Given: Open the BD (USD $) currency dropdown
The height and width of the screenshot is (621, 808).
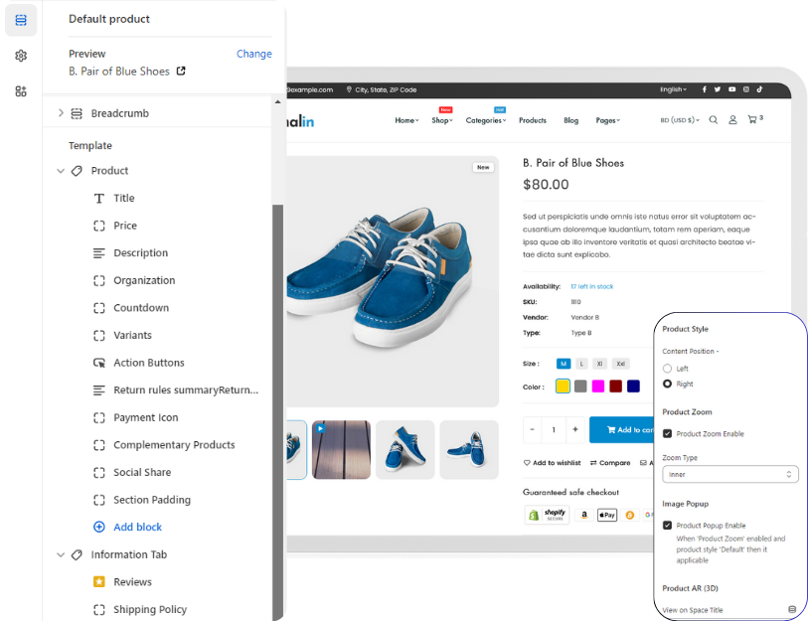Looking at the screenshot, I should [x=680, y=120].
